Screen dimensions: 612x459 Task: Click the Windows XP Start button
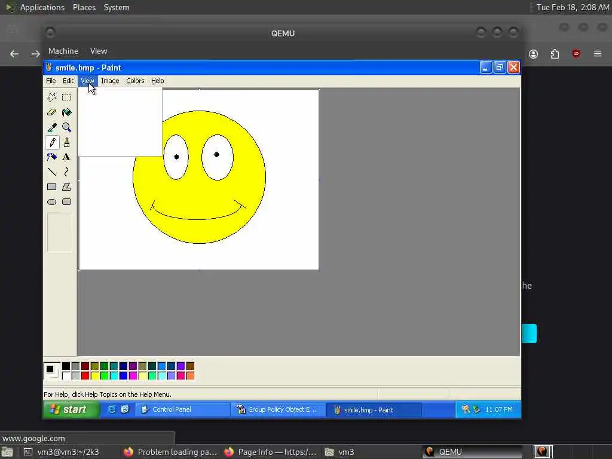[71, 409]
